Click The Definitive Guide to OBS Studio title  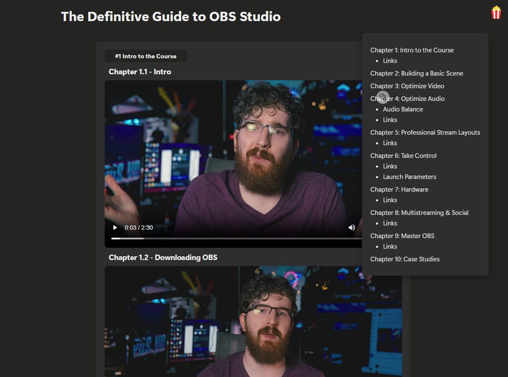171,16
